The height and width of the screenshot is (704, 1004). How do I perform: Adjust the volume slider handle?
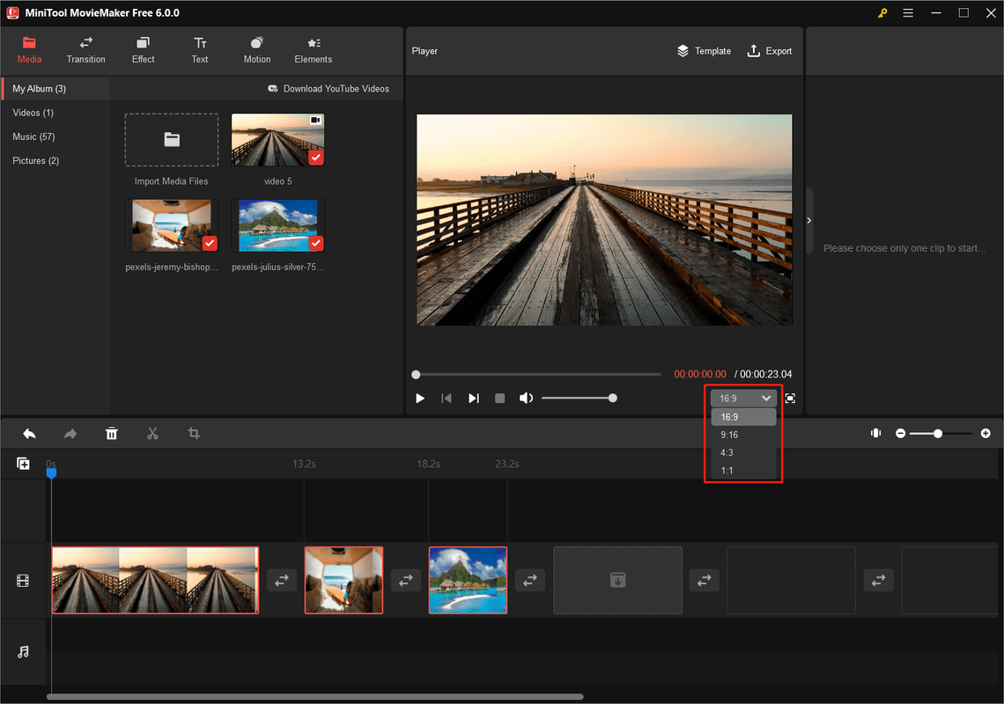pos(613,398)
